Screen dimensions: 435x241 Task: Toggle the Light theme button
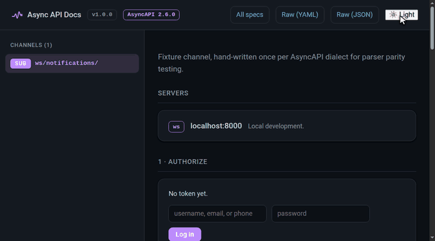(x=402, y=15)
